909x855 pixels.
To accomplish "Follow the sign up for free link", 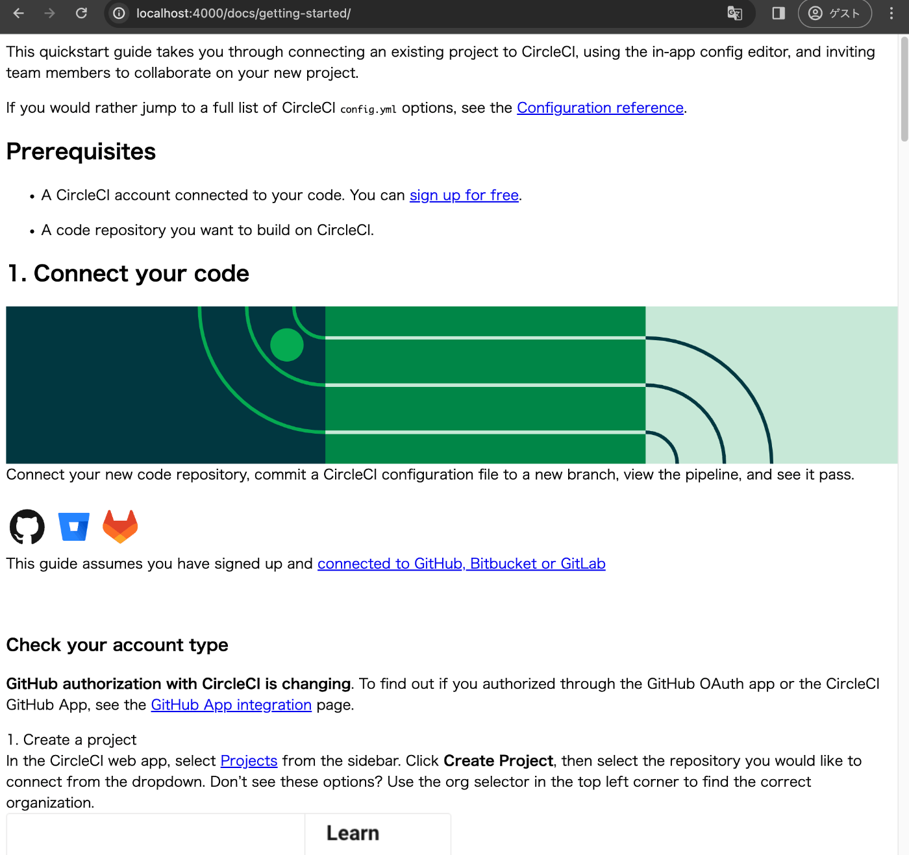I will [x=464, y=195].
